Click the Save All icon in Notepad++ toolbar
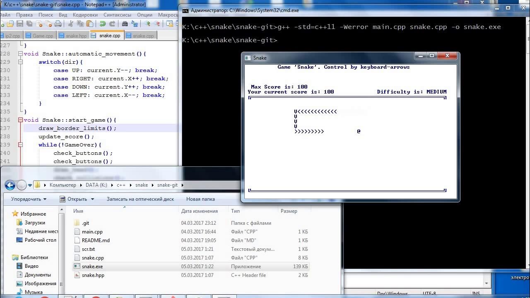Viewport: 530px width, 298px height. click(x=29, y=24)
